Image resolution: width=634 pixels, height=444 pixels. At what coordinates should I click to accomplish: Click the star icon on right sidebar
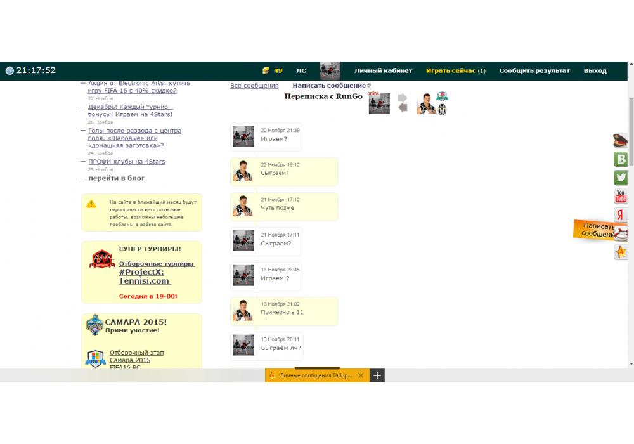(621, 252)
